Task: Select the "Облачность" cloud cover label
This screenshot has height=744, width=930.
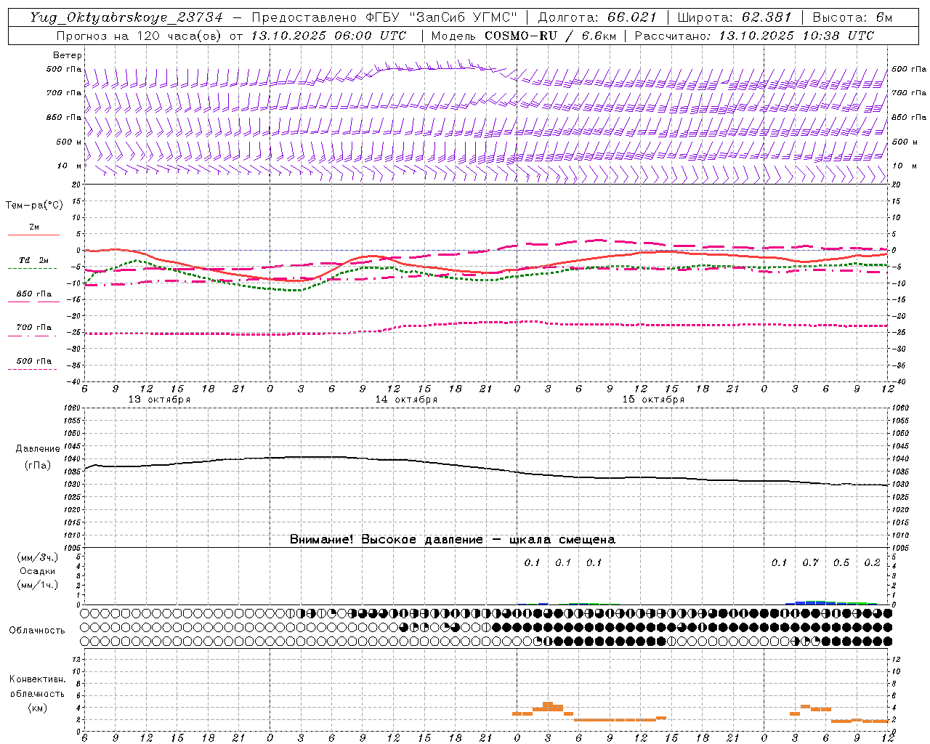Action: [x=37, y=631]
